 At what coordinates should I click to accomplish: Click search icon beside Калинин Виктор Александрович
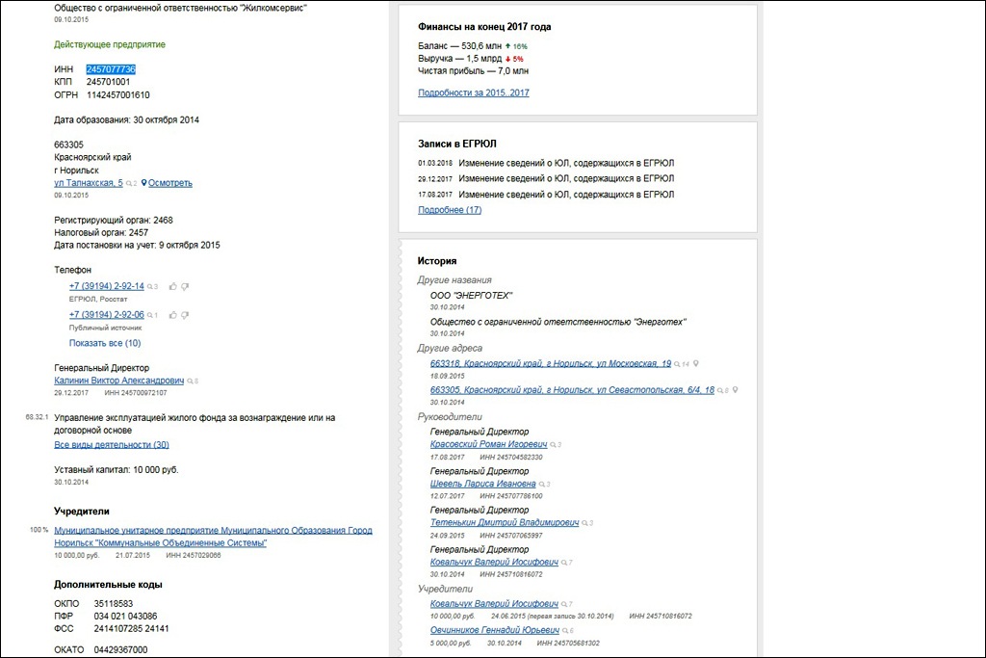[190, 382]
